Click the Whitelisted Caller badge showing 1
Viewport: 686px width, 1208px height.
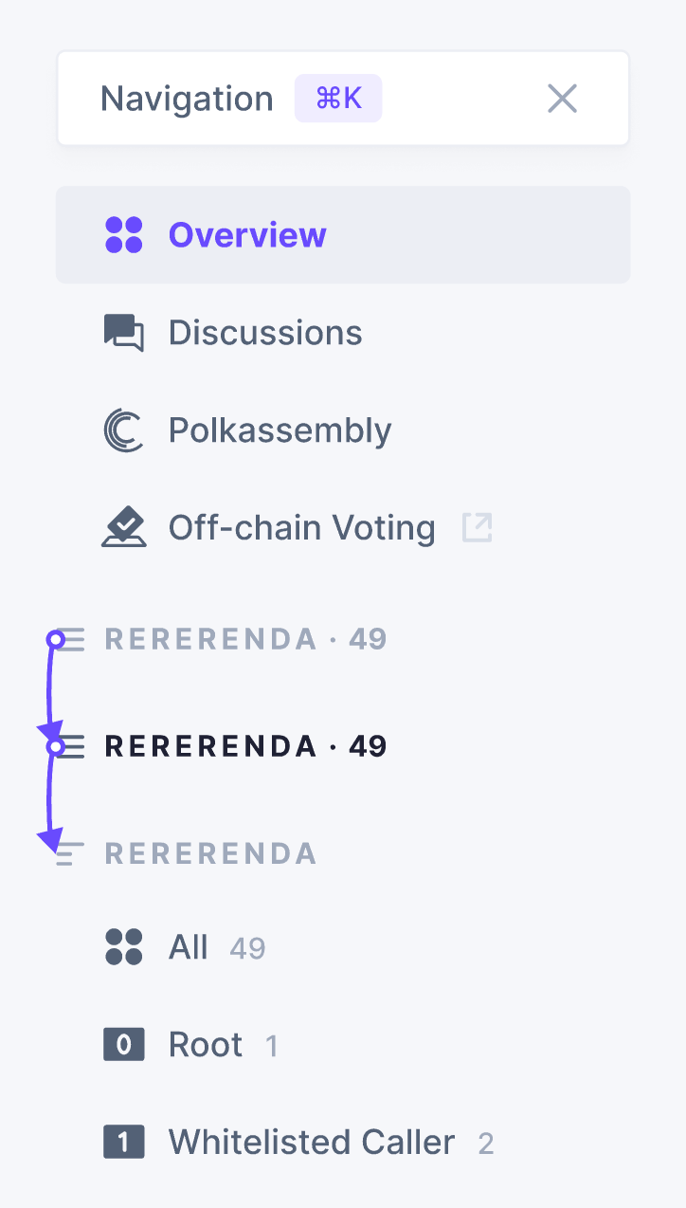pos(124,1143)
